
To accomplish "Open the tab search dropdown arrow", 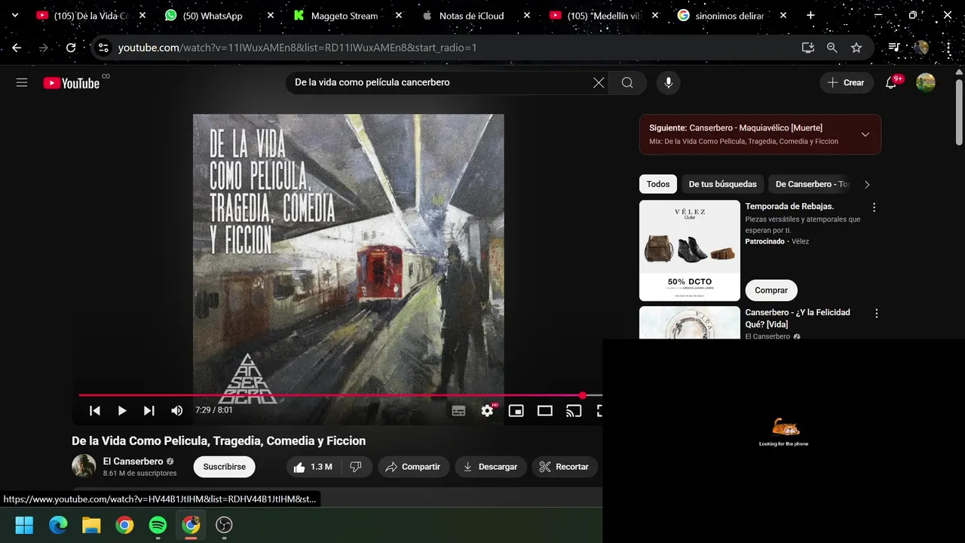I will point(15,15).
